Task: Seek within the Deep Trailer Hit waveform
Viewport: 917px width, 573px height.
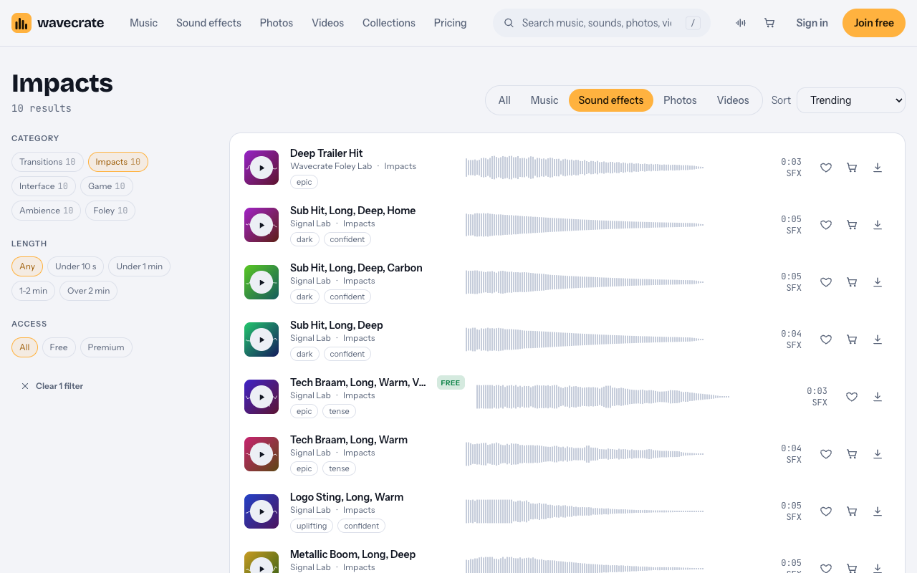Action: click(x=585, y=168)
